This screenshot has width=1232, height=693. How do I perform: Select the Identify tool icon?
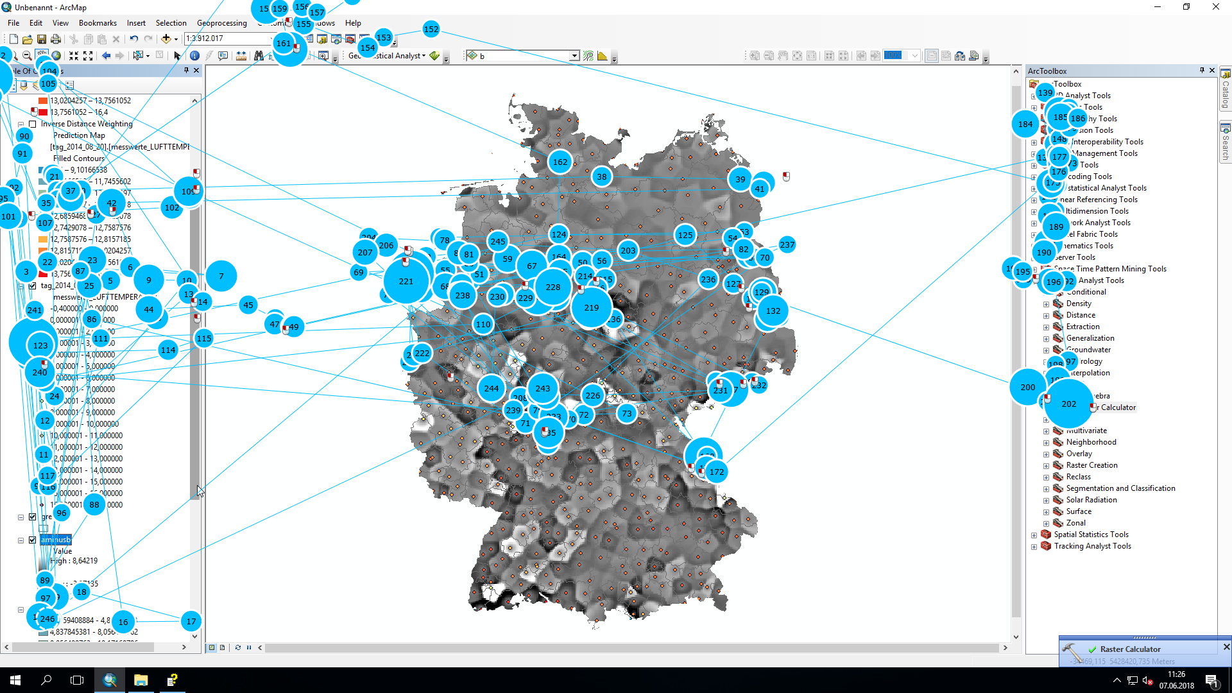point(194,56)
